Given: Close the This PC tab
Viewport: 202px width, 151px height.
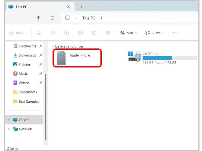Looking at the screenshot, I should click(x=68, y=7).
